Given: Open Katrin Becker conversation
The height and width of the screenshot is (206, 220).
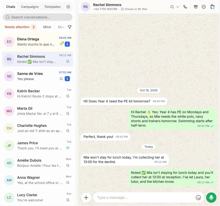Looking at the screenshot, I should pos(38,94).
